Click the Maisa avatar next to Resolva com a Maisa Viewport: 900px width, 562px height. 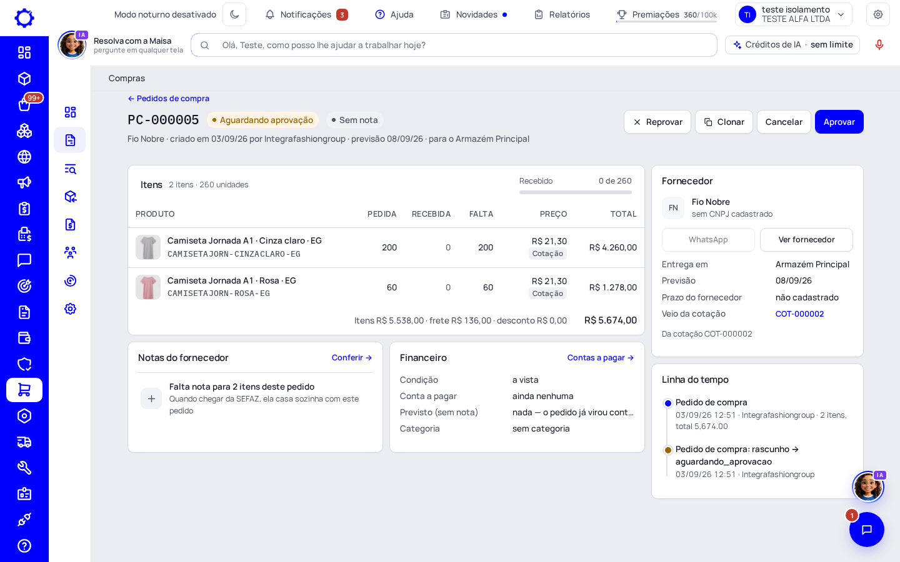(72, 45)
